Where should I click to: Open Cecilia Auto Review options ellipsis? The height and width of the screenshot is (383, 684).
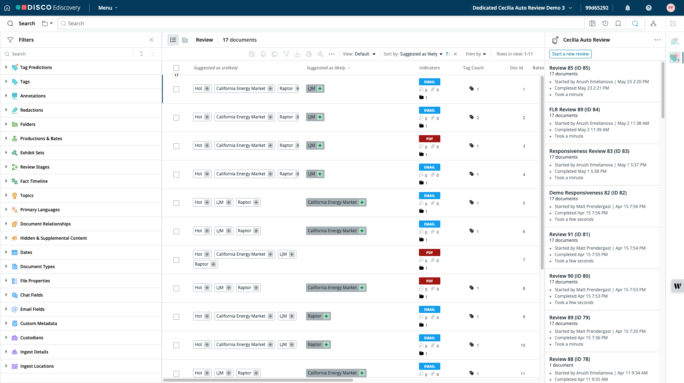(x=658, y=40)
